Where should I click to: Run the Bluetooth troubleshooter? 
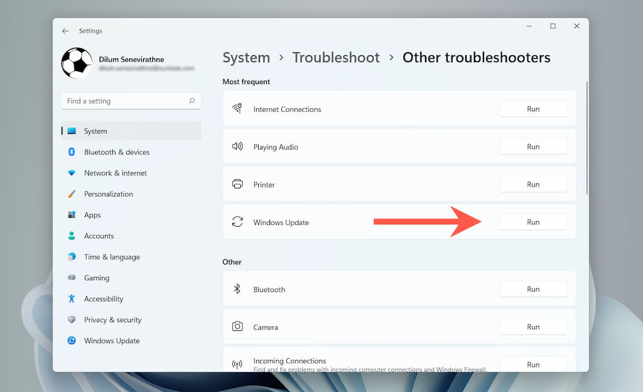point(533,289)
